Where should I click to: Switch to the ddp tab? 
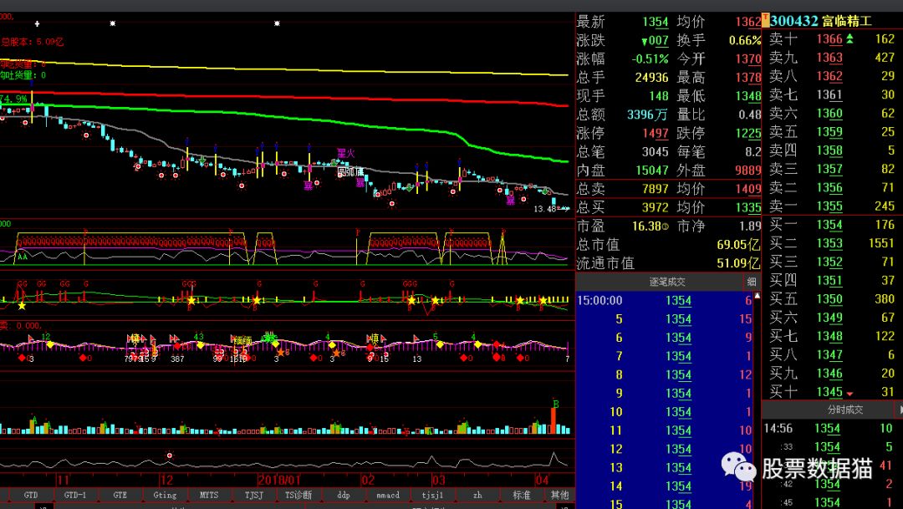[344, 495]
